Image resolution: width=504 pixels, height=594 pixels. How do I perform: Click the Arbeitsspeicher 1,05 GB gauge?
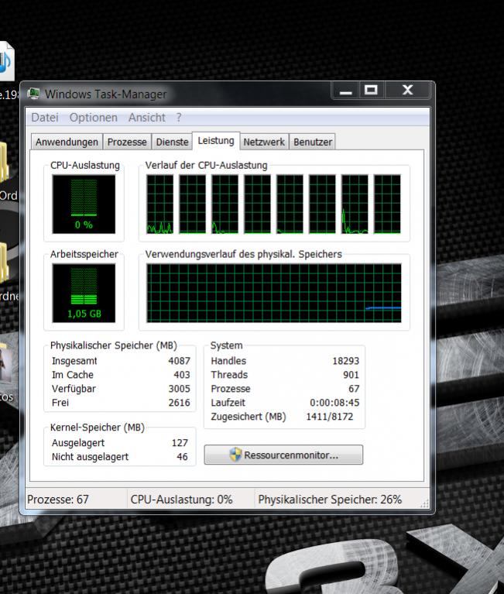coord(84,294)
